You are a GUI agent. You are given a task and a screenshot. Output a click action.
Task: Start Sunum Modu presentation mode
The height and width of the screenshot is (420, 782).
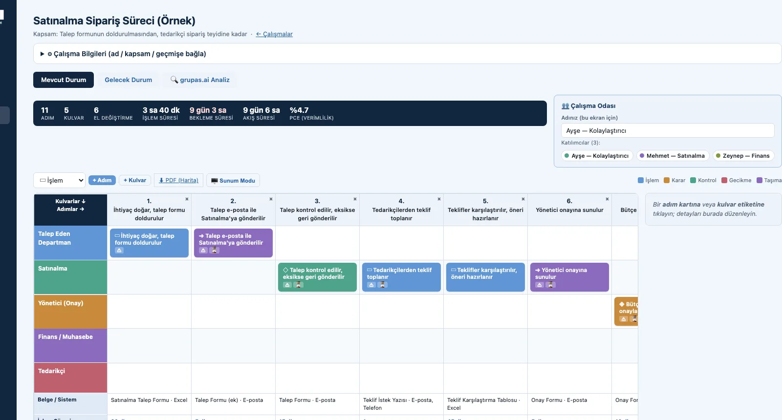233,181
